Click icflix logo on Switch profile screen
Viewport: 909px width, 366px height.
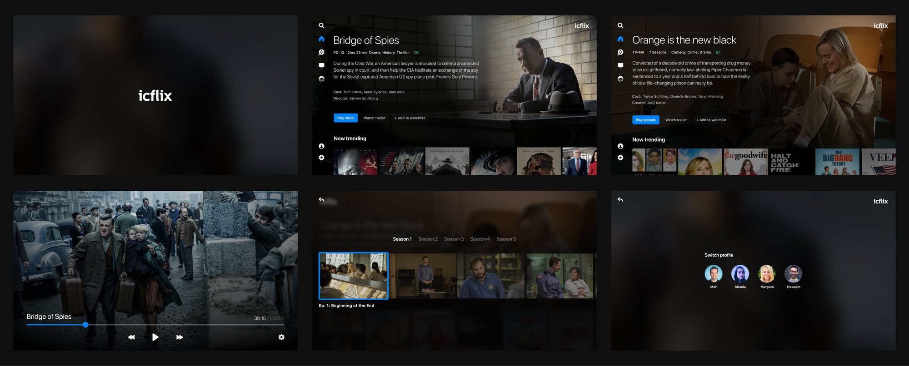coord(881,201)
